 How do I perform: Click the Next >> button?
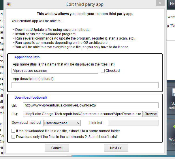click(116, 148)
